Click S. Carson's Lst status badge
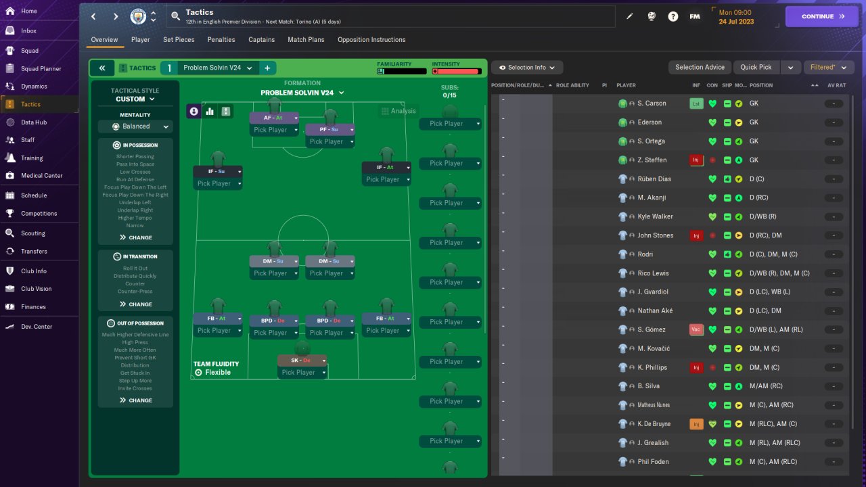 click(x=695, y=103)
